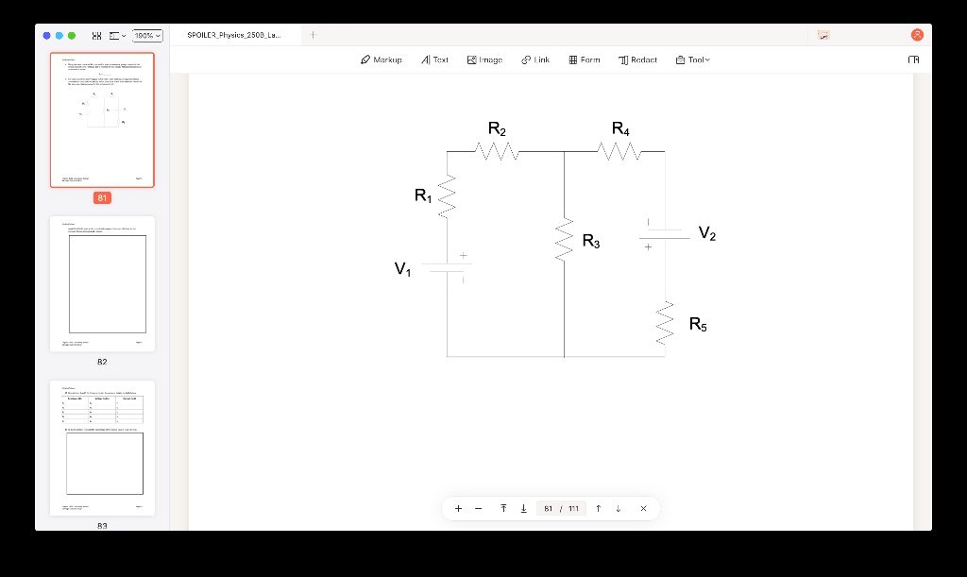Zoom out using the minus icon
This screenshot has height=577, width=967.
pos(479,508)
